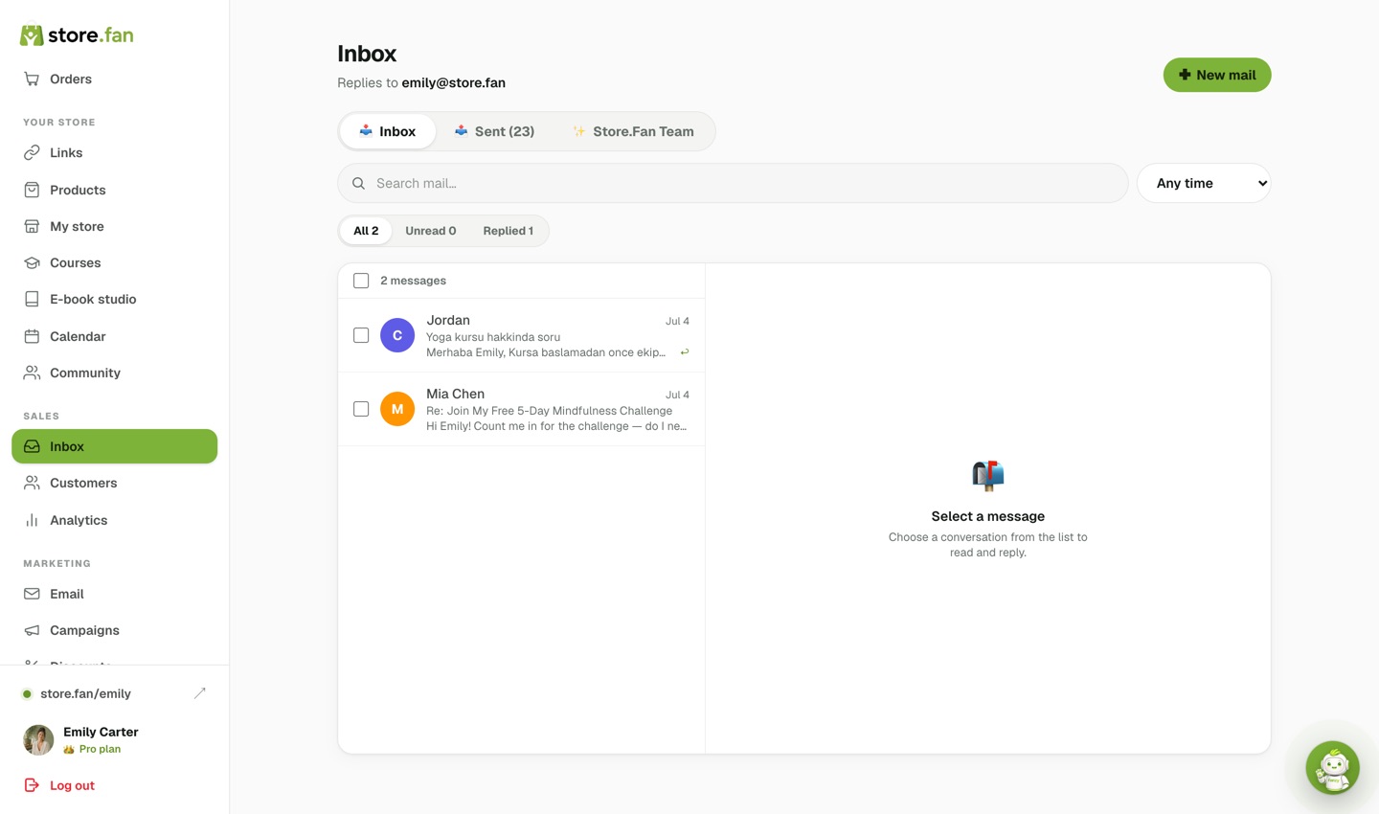1379x814 pixels.
Task: Click the store.fan logo
Action: (77, 35)
